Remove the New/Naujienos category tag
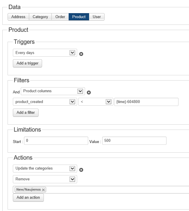 pos(44,190)
